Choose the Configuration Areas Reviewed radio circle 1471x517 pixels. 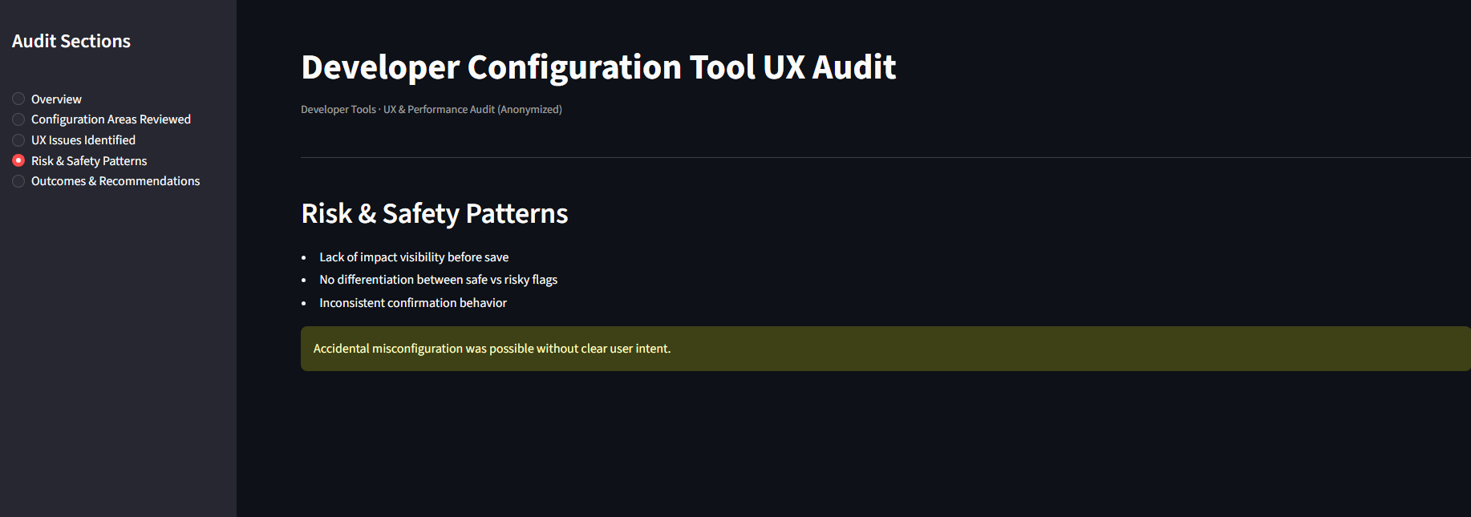click(18, 119)
